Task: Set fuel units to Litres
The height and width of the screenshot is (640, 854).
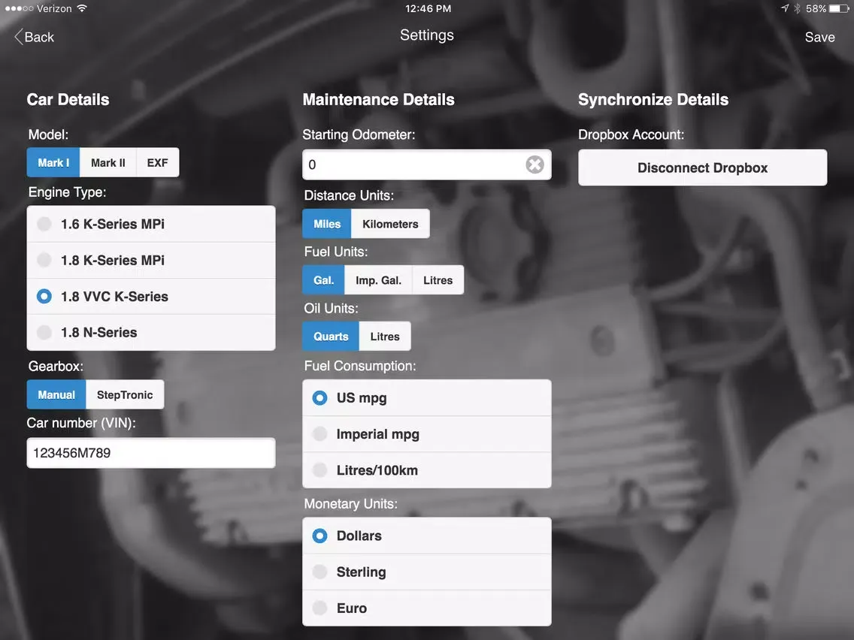Action: [438, 280]
